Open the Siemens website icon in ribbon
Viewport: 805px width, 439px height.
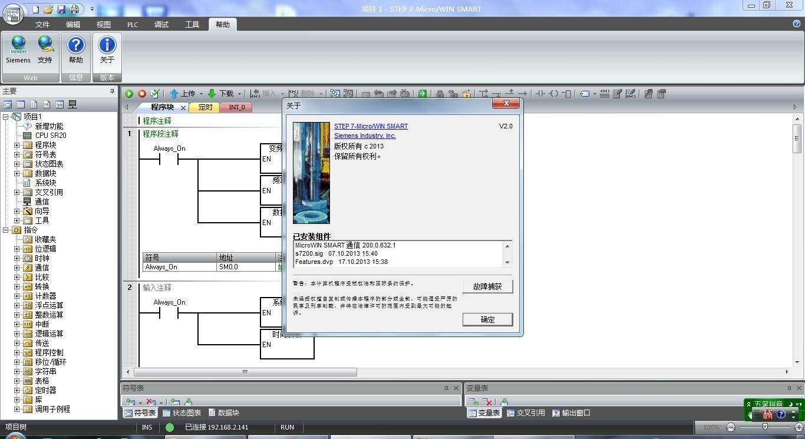[18, 48]
